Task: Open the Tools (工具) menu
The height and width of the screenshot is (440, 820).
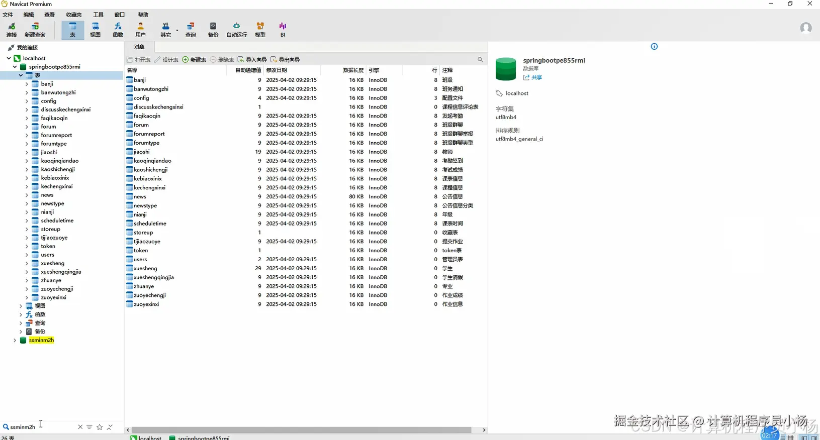Action: click(98, 15)
